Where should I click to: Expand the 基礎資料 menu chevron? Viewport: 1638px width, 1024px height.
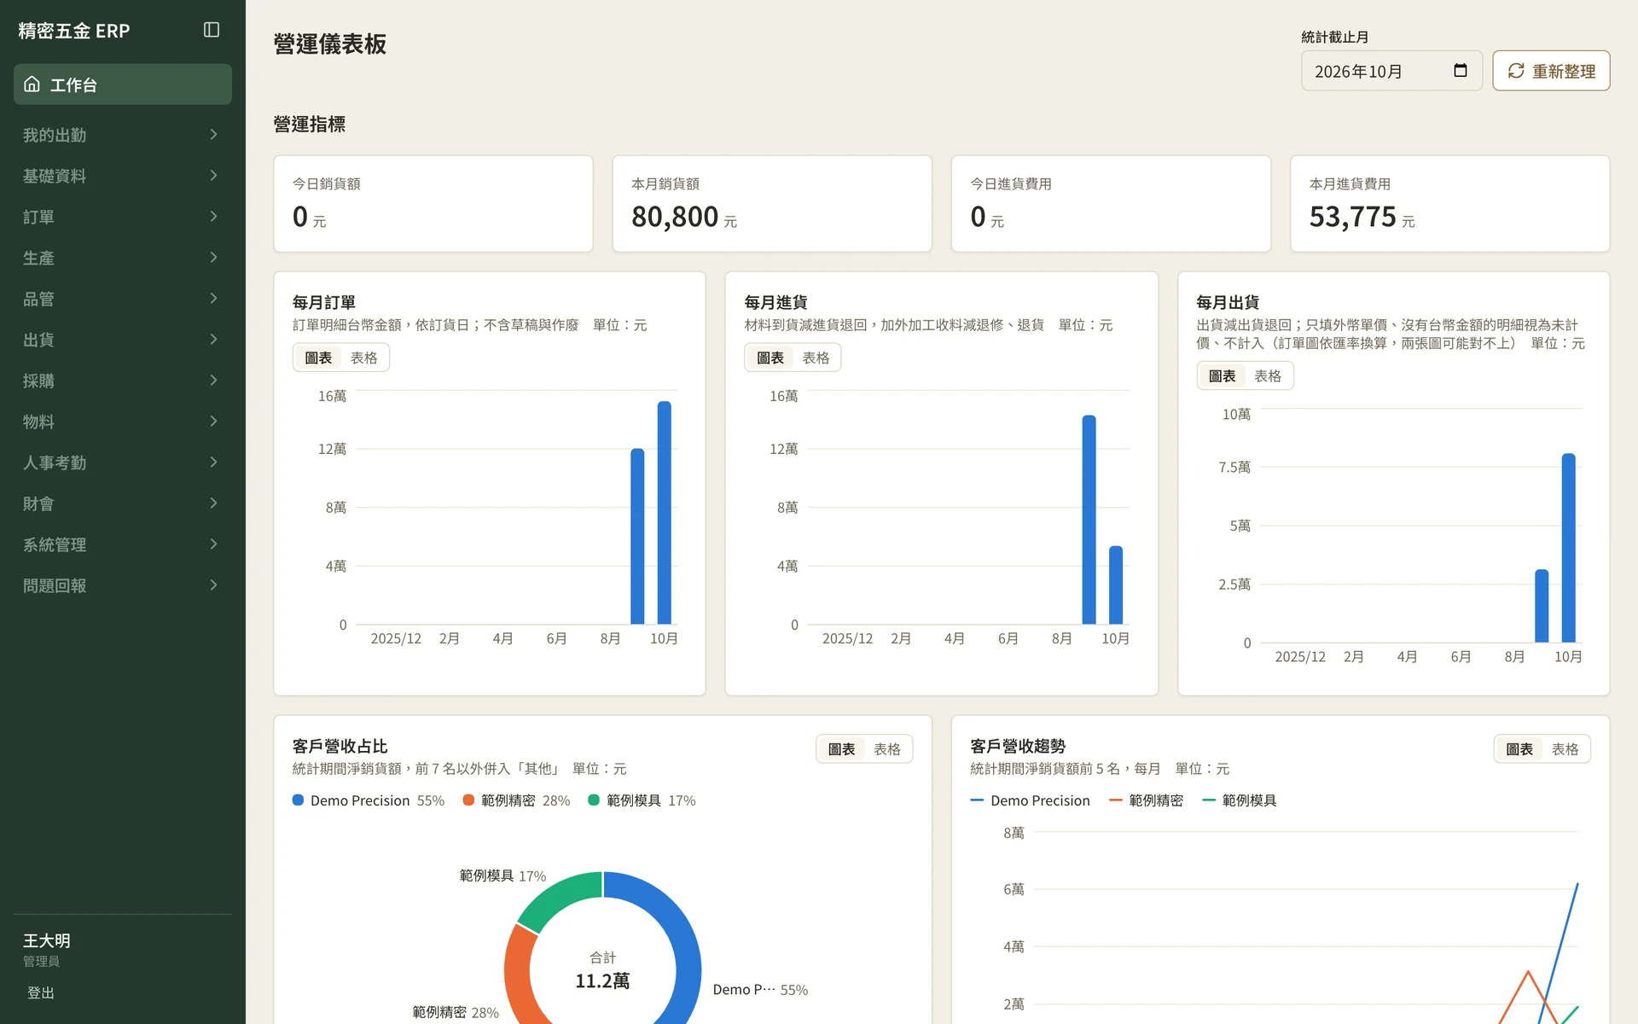(x=213, y=176)
